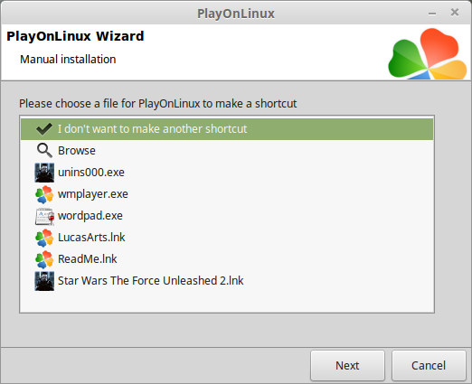
Task: Click the checkmark icon in the highlighted row
Action: click(44, 129)
